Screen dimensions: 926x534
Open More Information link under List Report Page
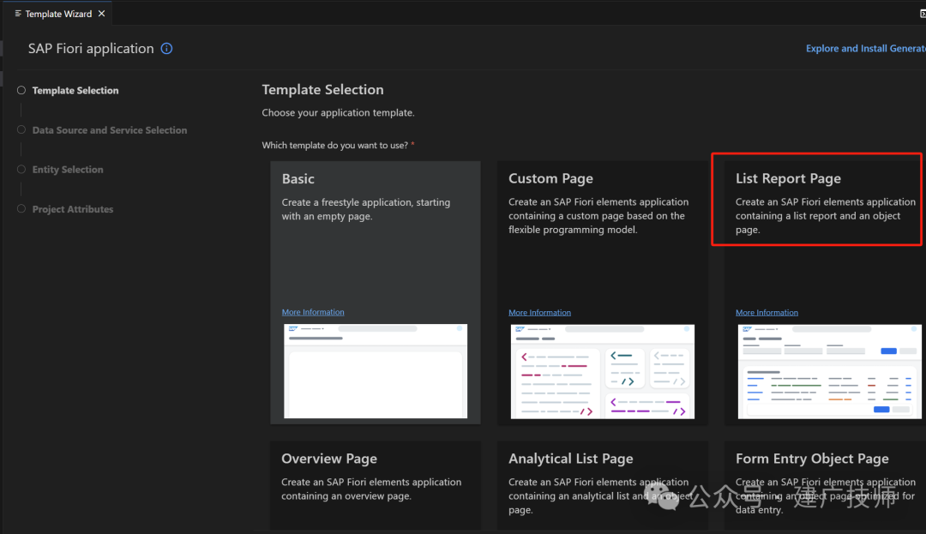pyautogui.click(x=767, y=313)
